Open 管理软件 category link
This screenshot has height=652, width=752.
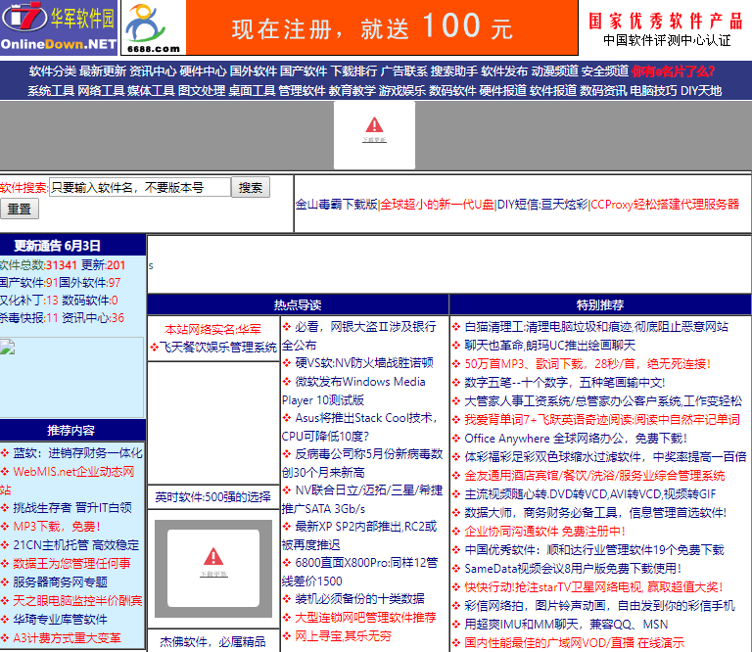click(302, 91)
